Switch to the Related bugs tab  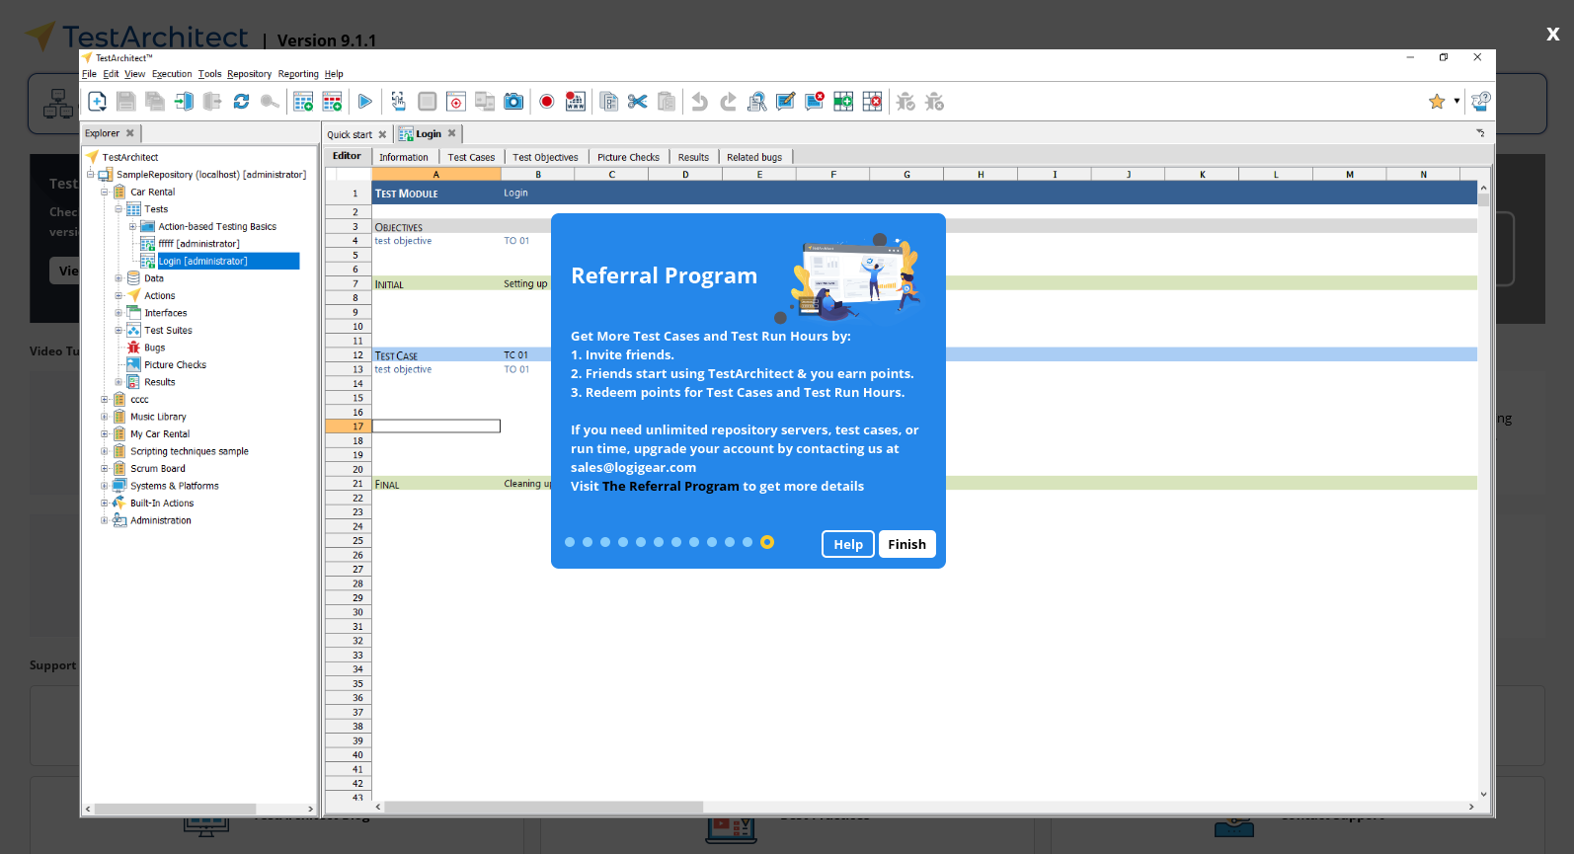[x=754, y=157]
